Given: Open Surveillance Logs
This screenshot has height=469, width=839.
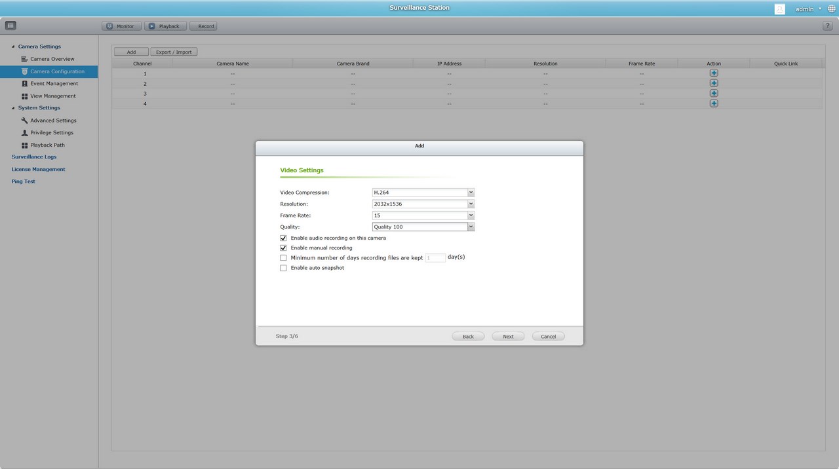Looking at the screenshot, I should 34,157.
